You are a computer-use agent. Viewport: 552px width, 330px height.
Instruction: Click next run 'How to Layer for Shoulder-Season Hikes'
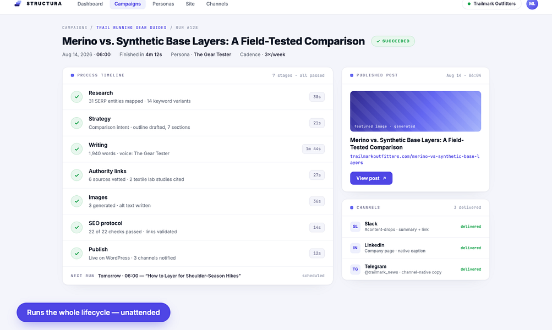(193, 276)
